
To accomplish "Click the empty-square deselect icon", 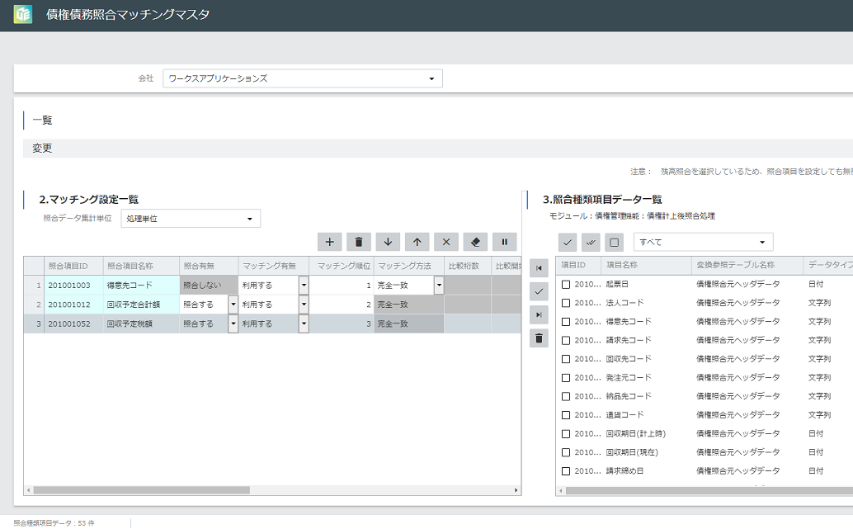I will [614, 242].
